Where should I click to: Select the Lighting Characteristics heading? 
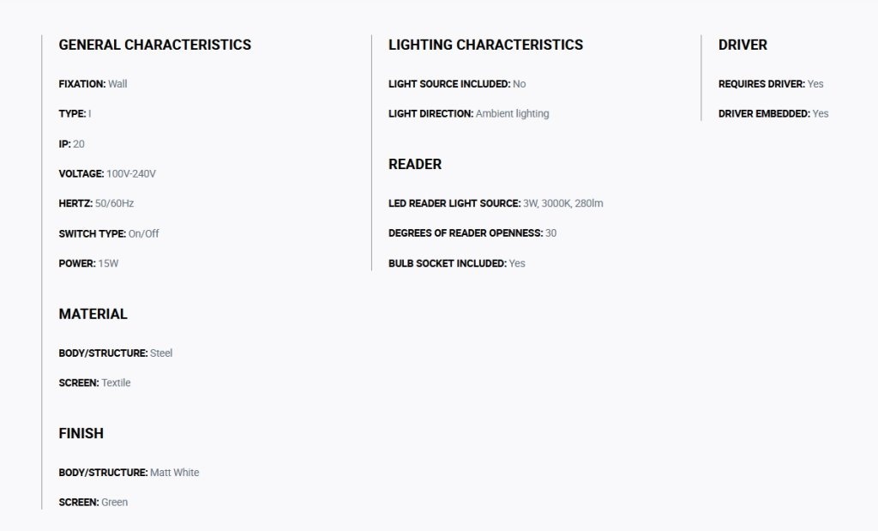point(485,45)
